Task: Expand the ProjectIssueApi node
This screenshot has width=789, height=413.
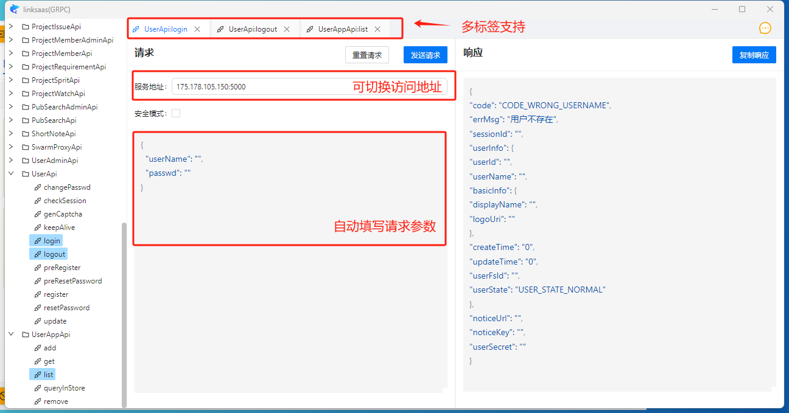Action: click(10, 27)
